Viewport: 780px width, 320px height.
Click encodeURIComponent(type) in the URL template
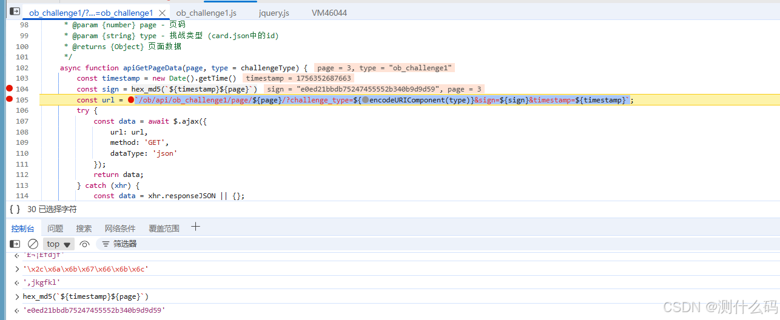[422, 100]
